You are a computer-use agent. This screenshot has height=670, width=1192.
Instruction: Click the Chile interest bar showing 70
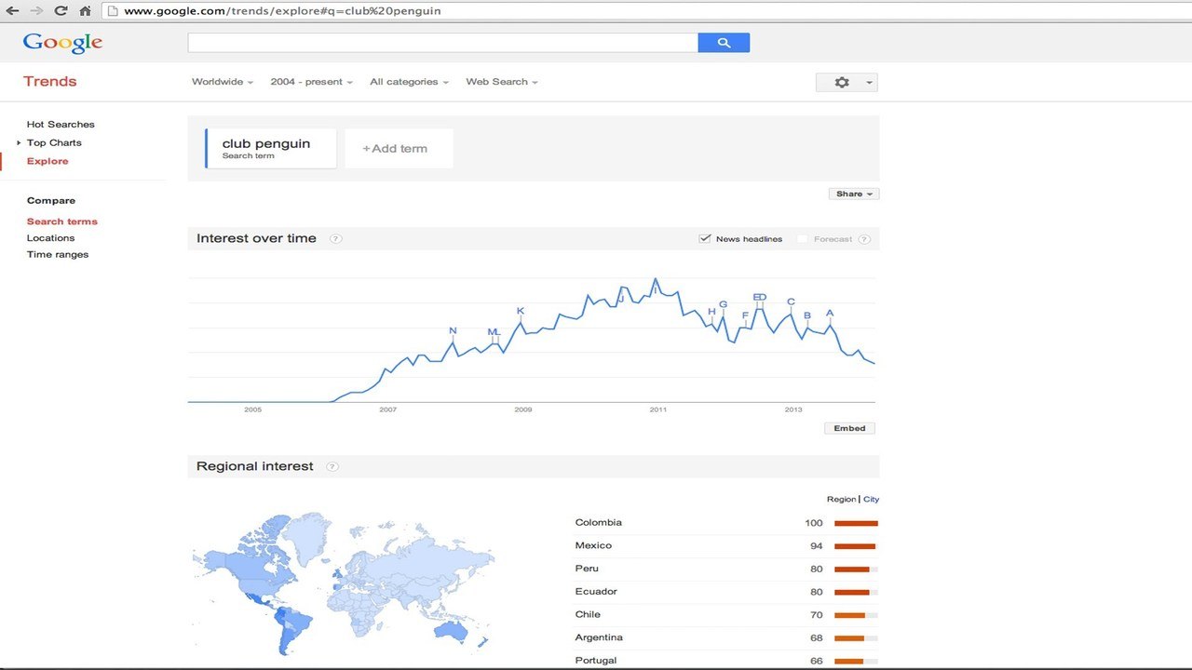(x=856, y=615)
